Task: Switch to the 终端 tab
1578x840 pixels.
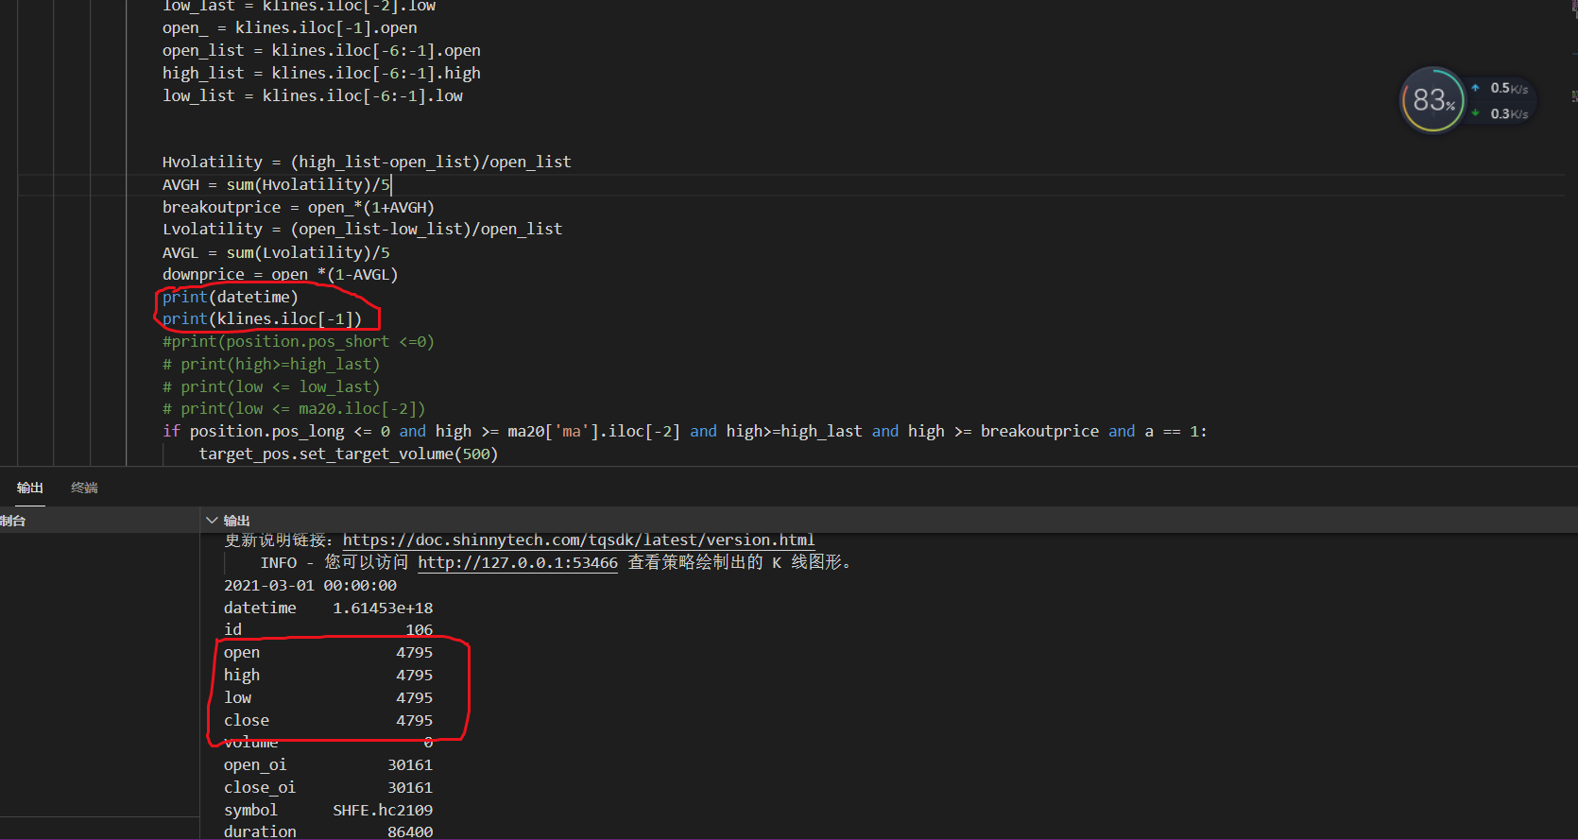Action: pos(84,488)
